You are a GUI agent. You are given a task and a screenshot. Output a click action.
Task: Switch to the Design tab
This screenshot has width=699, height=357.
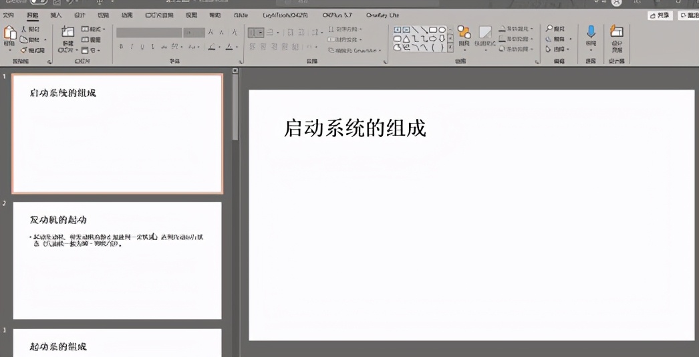point(80,15)
